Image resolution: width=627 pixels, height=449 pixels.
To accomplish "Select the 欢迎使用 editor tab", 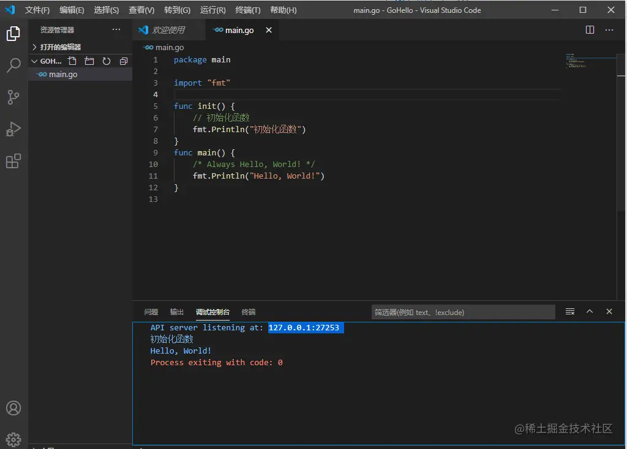I will tap(167, 30).
